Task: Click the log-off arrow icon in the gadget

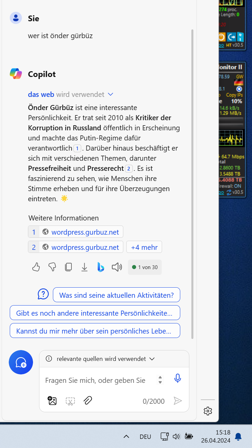Action: pyautogui.click(x=231, y=37)
